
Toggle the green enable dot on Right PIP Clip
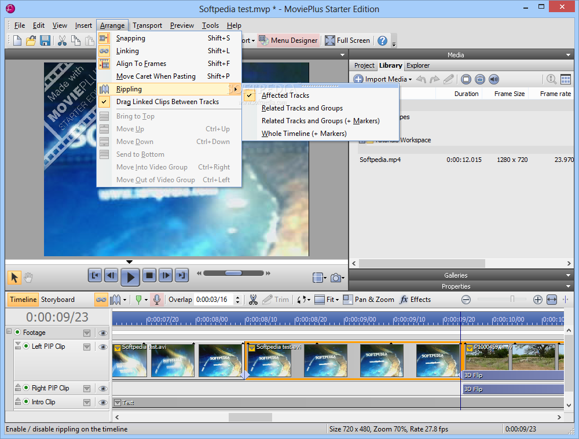click(x=26, y=388)
